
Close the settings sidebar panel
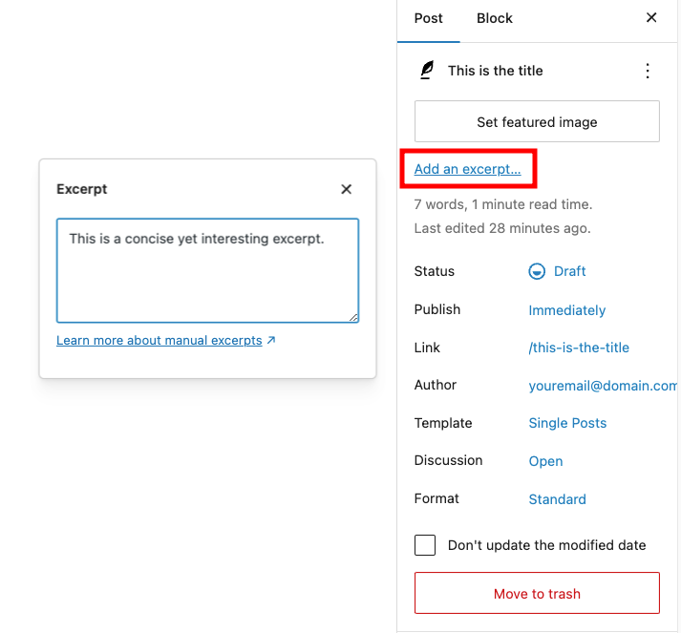651,18
